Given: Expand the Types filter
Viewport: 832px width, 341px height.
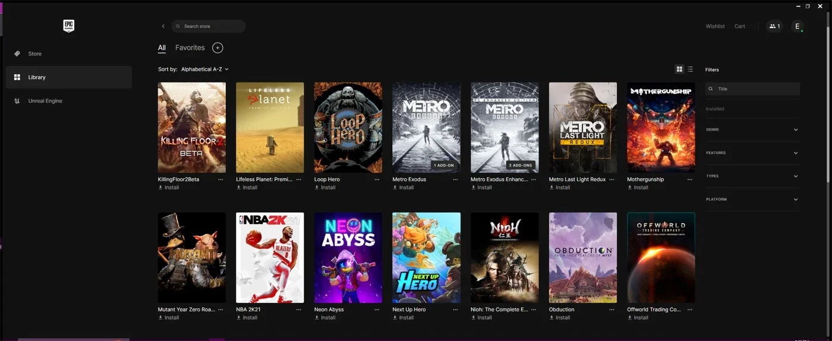Looking at the screenshot, I should tap(752, 176).
